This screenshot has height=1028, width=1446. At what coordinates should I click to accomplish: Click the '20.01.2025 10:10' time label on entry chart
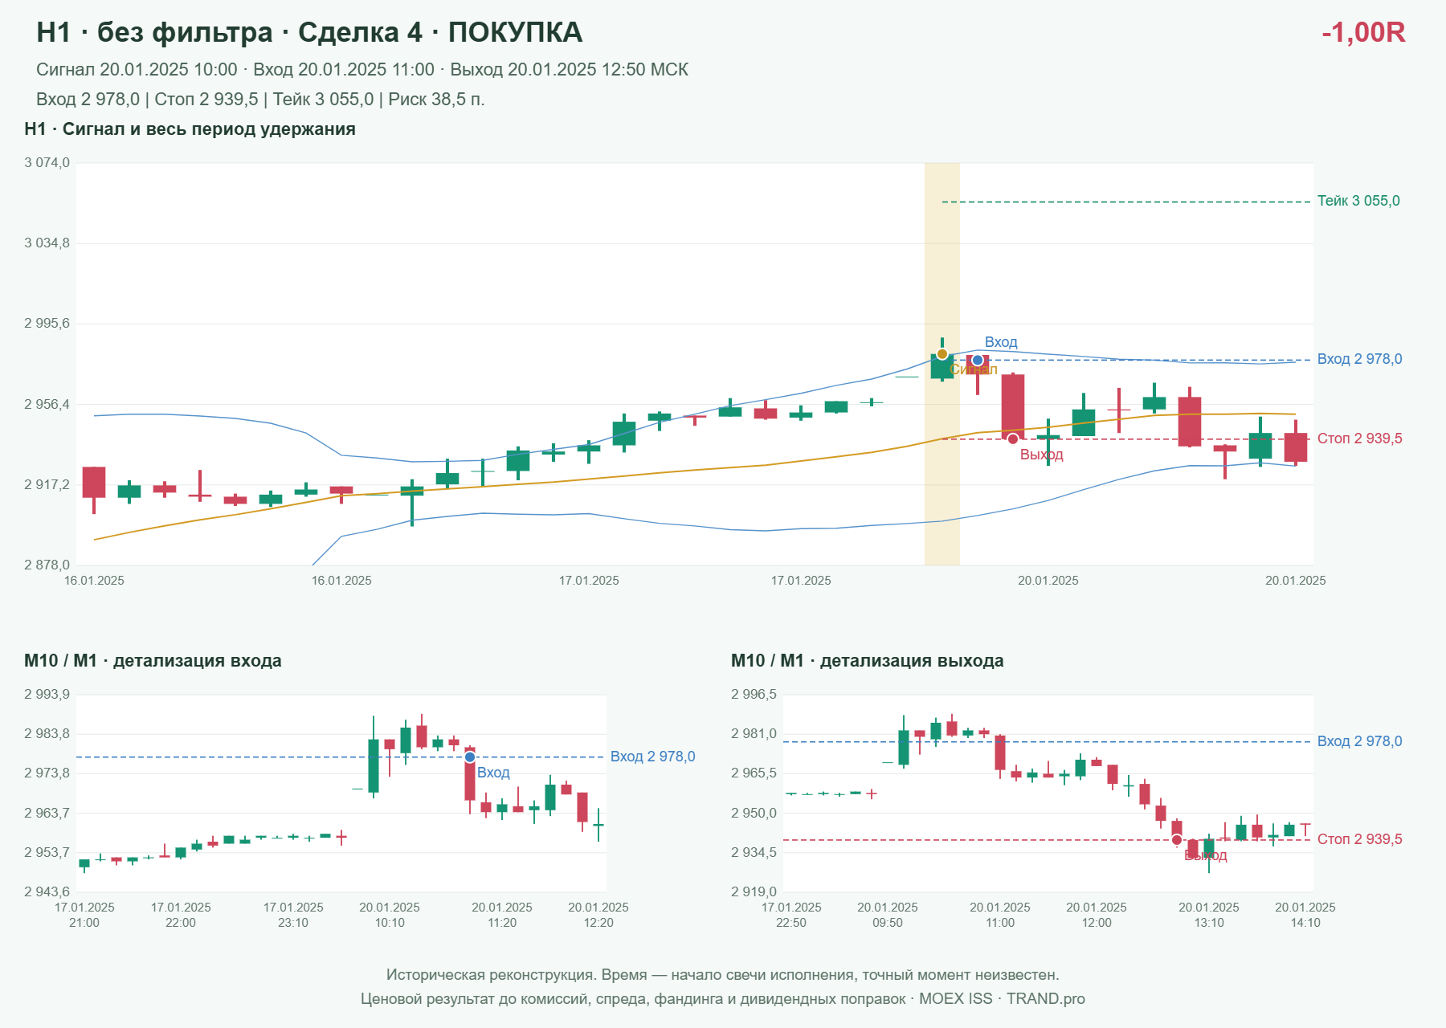pyautogui.click(x=390, y=915)
